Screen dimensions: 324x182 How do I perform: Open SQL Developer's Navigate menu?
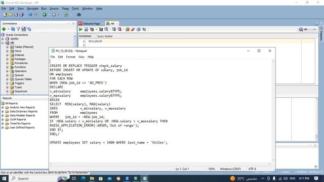tap(32, 9)
